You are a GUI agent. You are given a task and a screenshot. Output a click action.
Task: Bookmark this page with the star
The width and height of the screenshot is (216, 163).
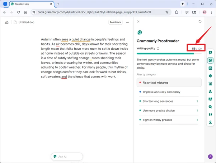(x=167, y=12)
